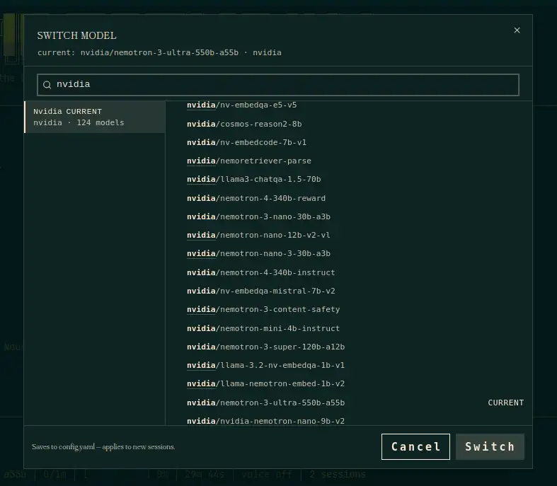Select current nvidia/nemotron-3-ultra-550b-a55b model
Image resolution: width=557 pixels, height=486 pixels.
coord(350,403)
